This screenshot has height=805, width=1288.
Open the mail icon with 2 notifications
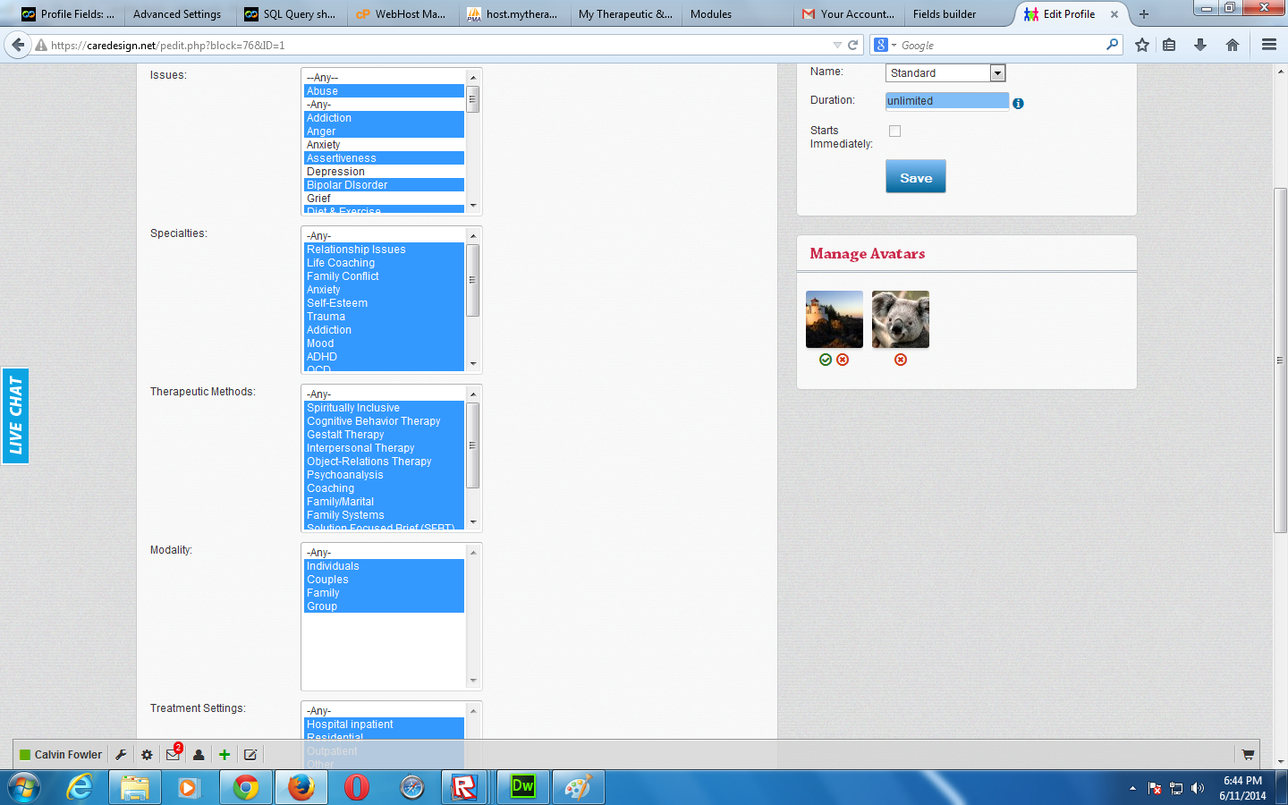point(173,755)
